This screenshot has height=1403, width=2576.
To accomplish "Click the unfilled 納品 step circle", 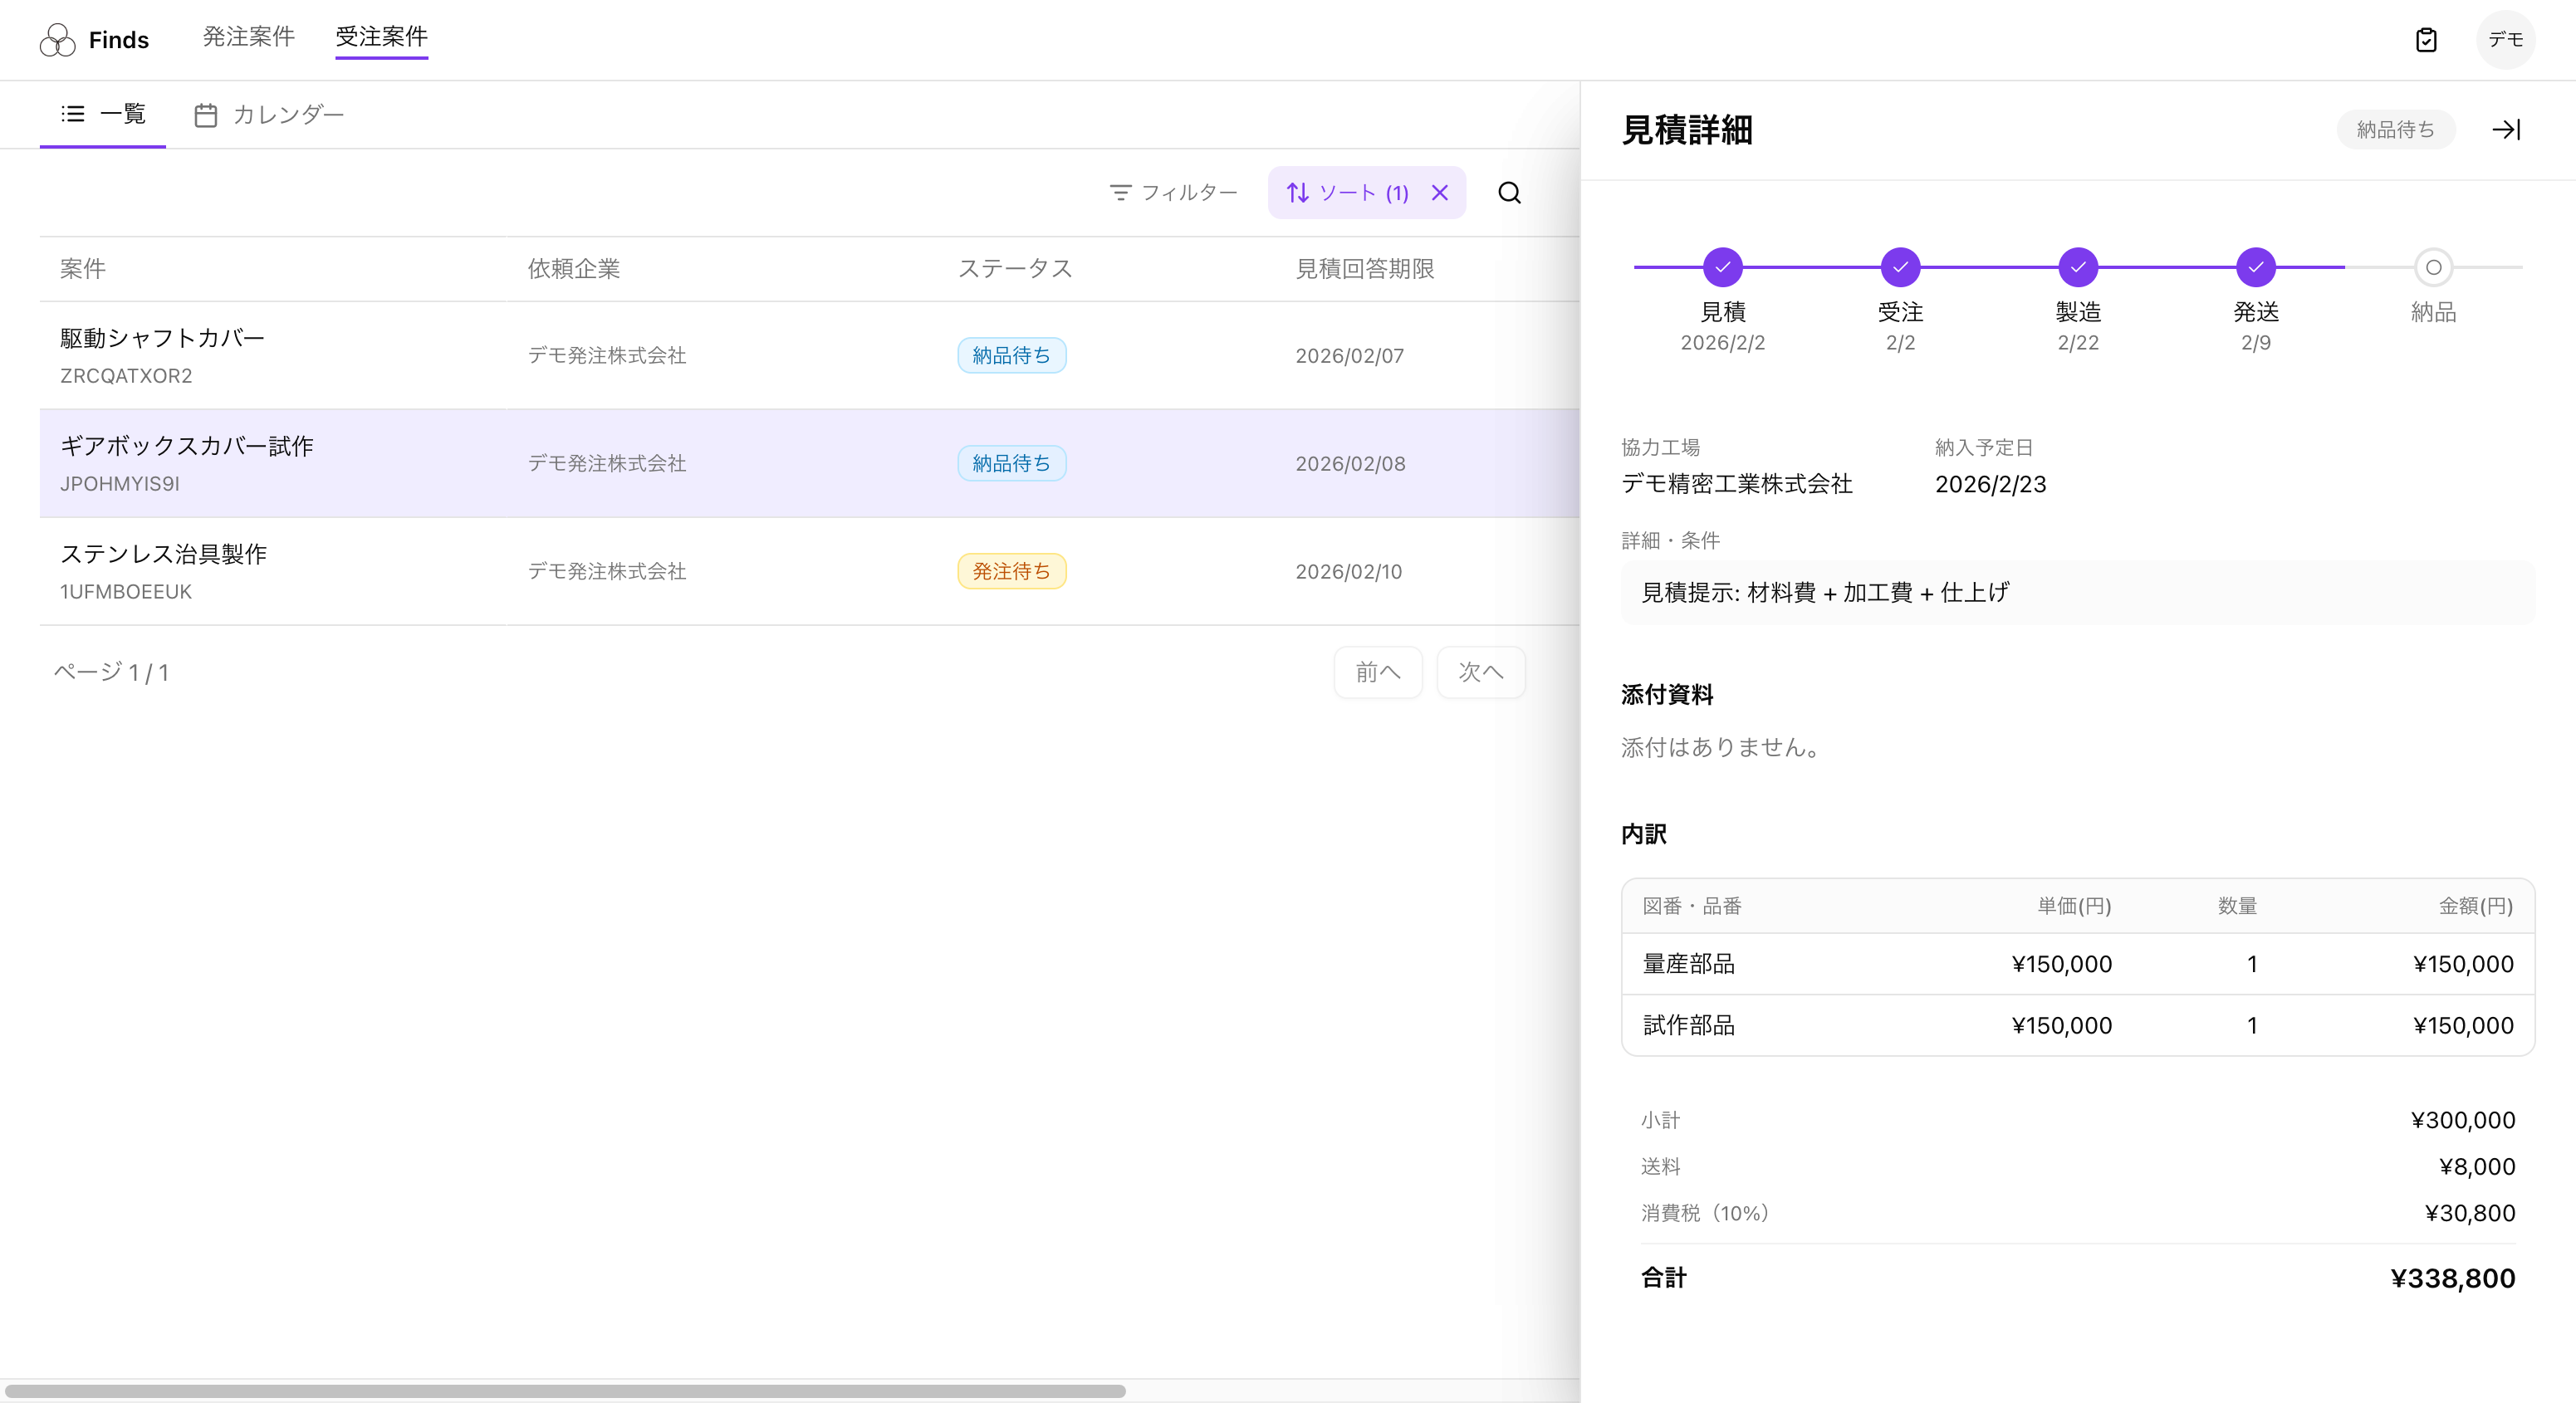I will pos(2433,267).
